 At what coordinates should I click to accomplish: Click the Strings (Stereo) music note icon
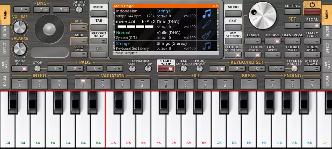coord(206,46)
